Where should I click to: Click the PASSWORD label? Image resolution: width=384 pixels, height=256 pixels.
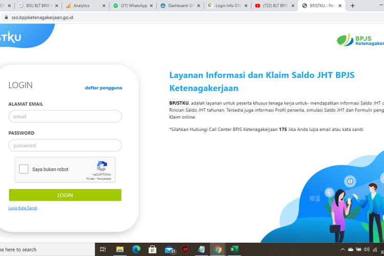pyautogui.click(x=22, y=133)
